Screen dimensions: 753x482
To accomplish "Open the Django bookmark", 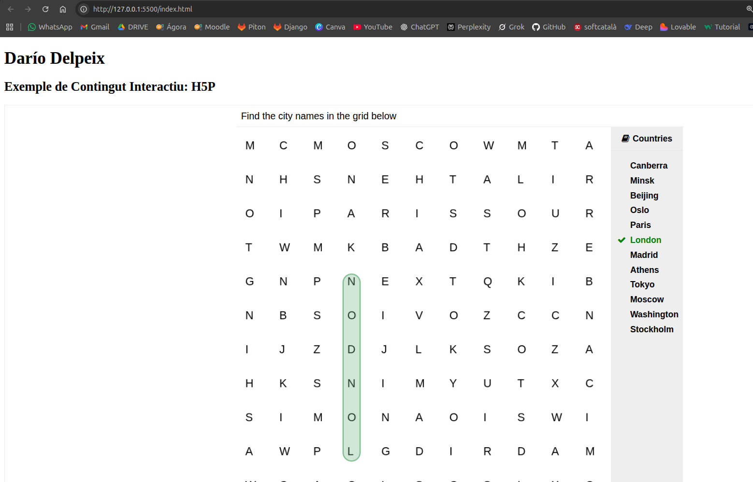I will click(290, 27).
